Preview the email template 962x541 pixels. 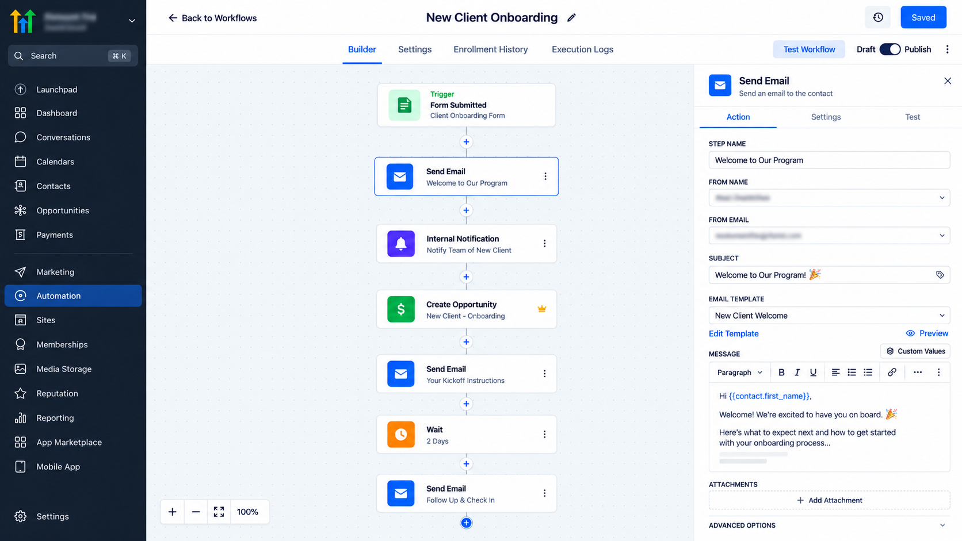coord(927,333)
